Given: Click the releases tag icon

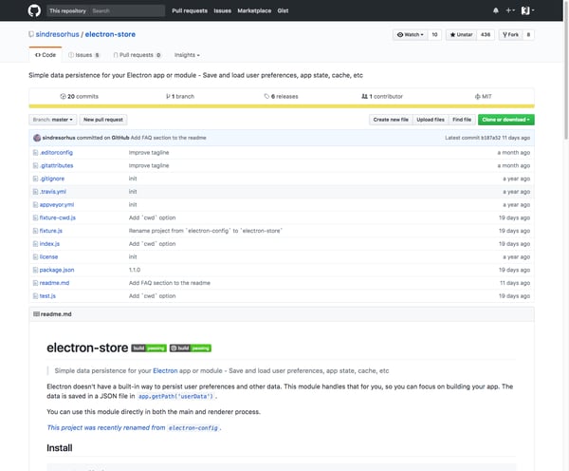Looking at the screenshot, I should 266,96.
